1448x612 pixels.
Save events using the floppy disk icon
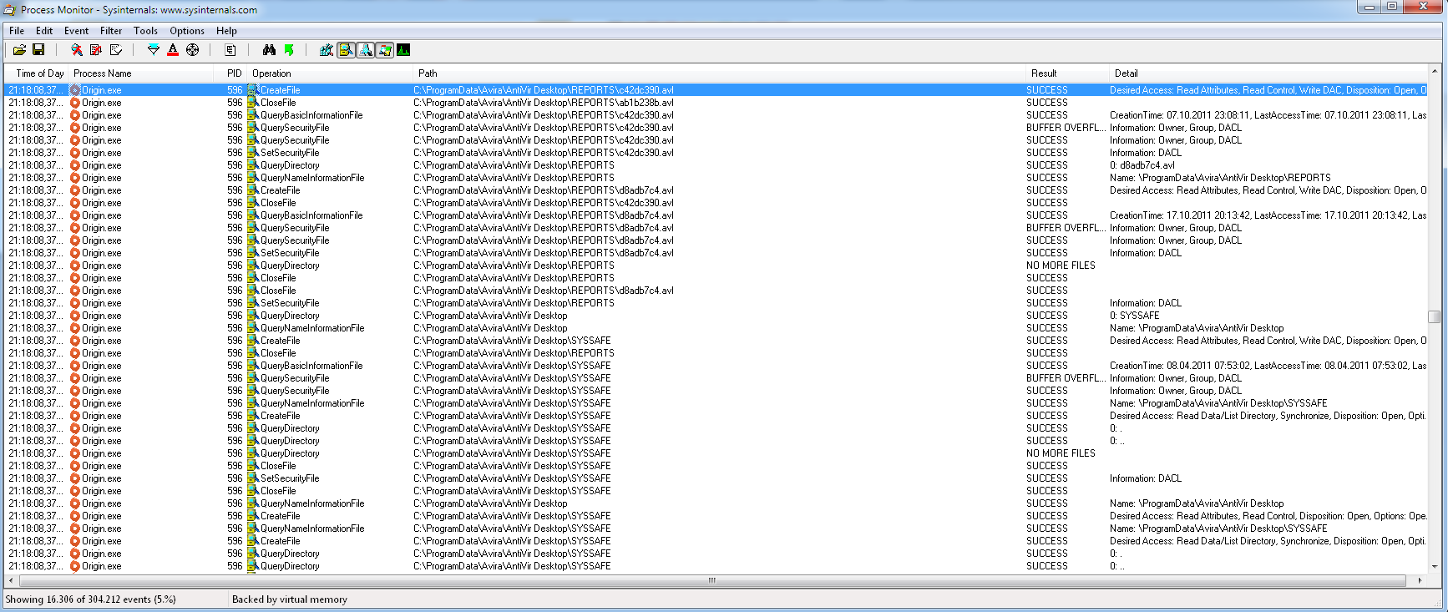tap(38, 50)
